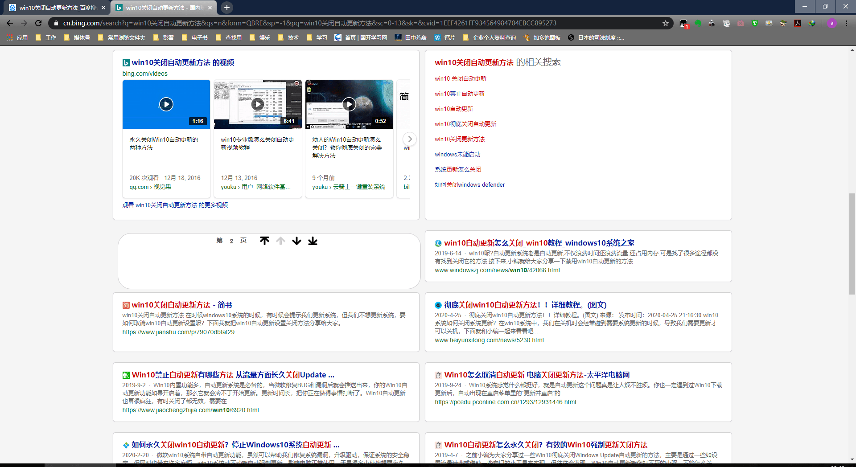Open the jiaochengzhijia.com result URL
Viewport: 856px width, 467px height.
coord(191,410)
